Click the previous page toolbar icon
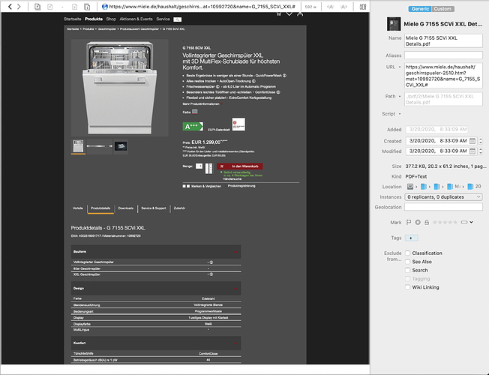Image resolution: width=489 pixels, height=375 pixels. pos(50,7)
